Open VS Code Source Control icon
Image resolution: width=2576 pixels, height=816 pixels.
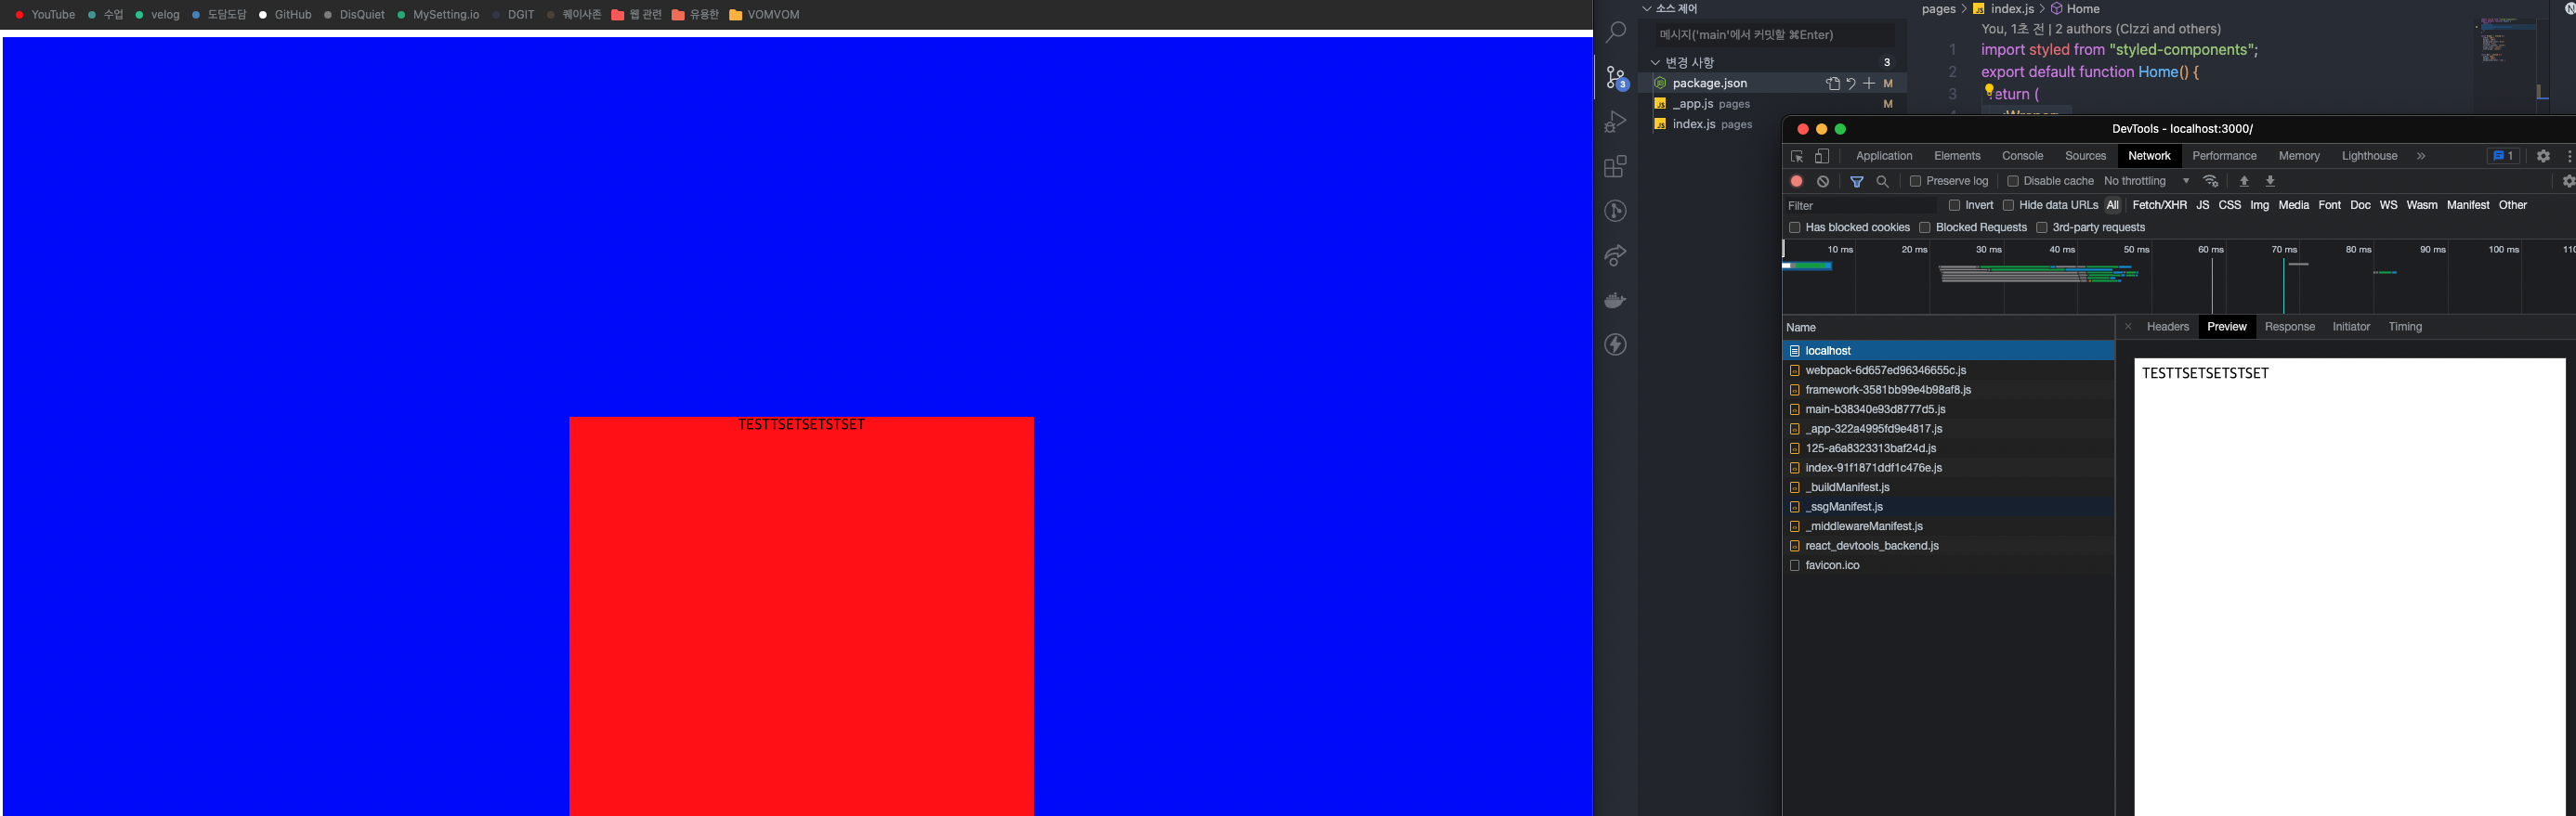[1616, 77]
